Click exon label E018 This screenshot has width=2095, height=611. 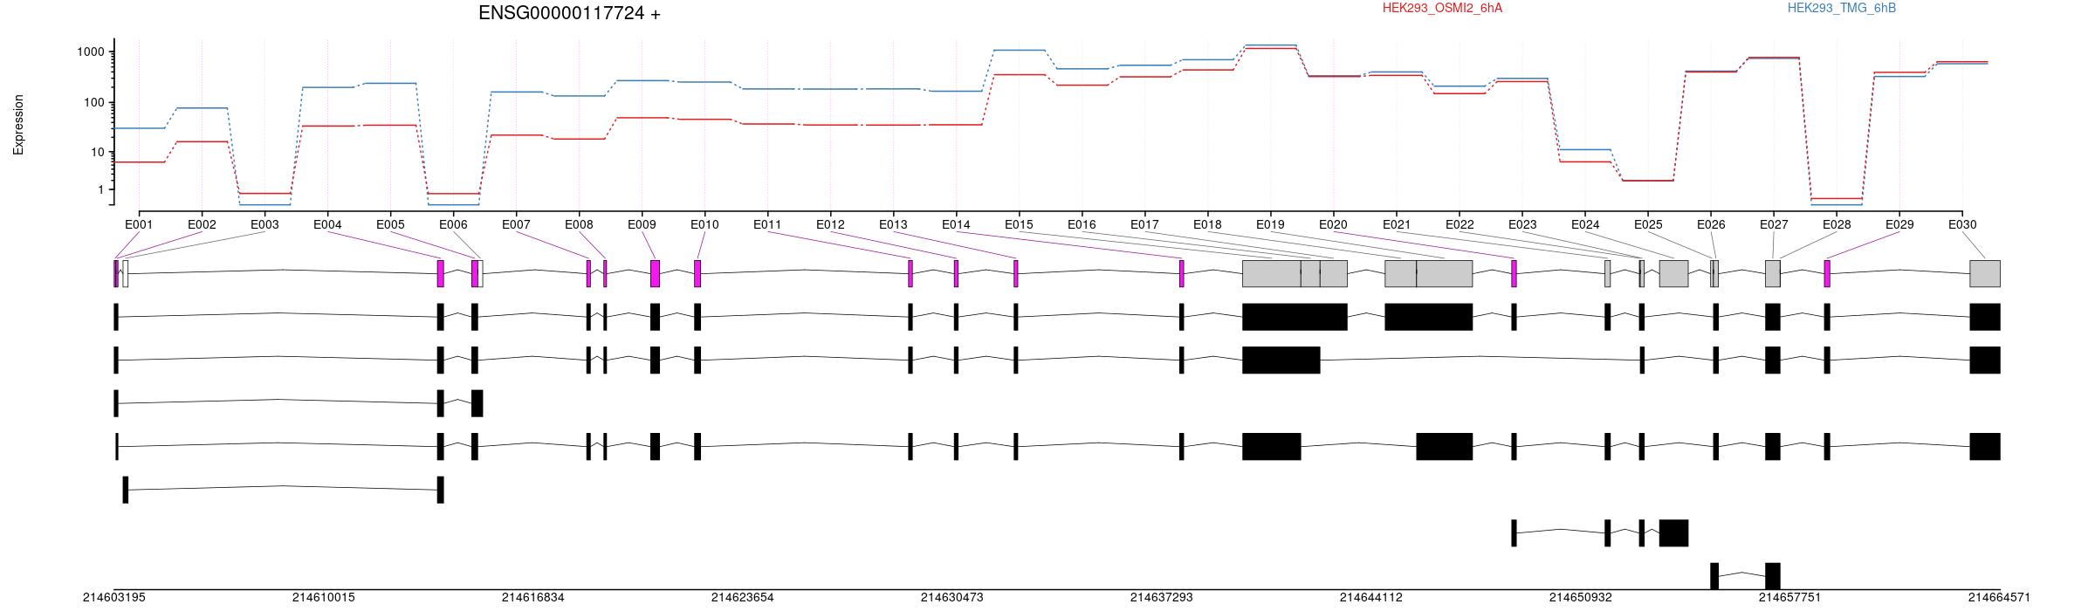(1207, 224)
